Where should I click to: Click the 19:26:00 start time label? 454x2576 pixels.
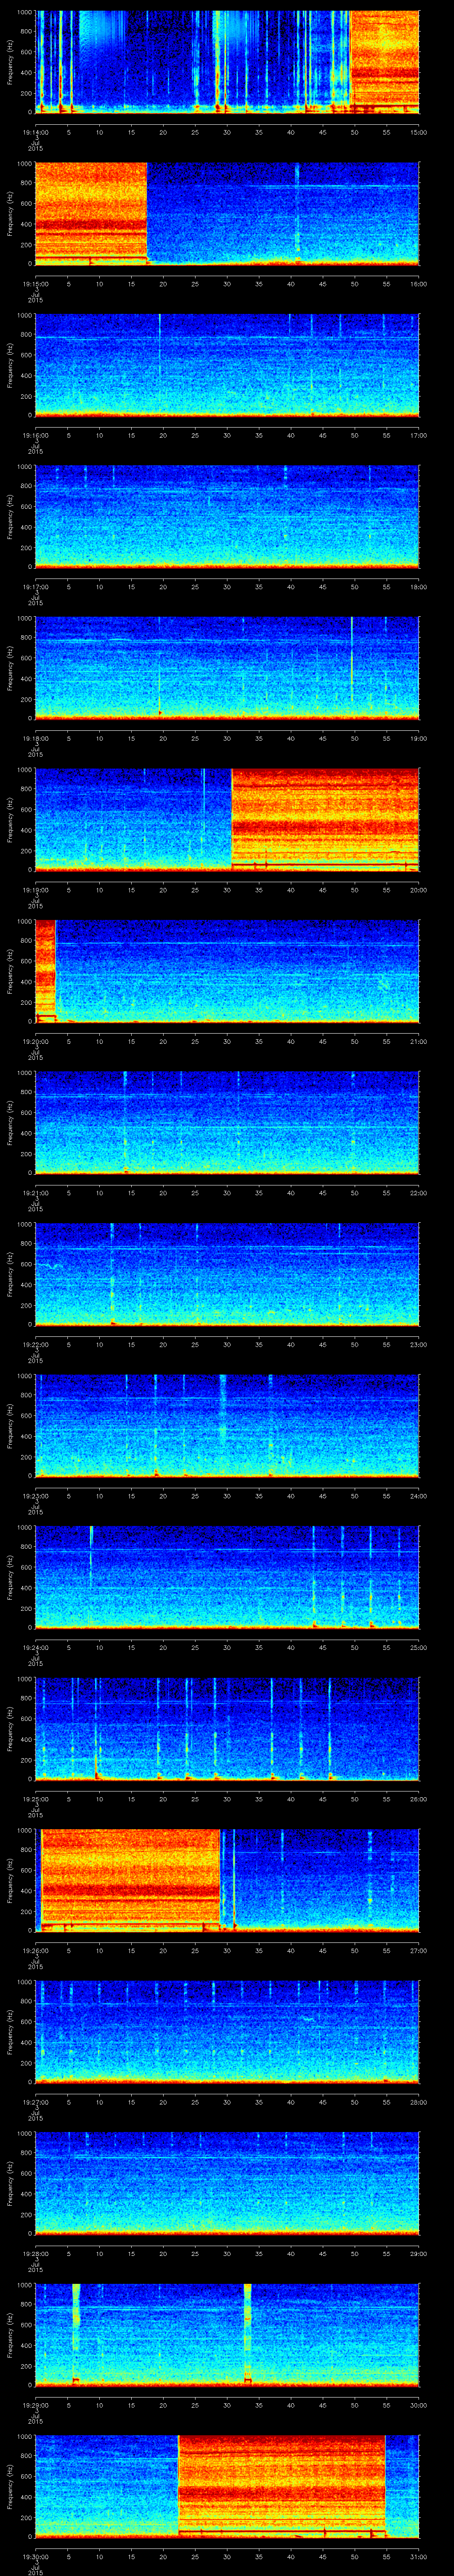(36, 1950)
